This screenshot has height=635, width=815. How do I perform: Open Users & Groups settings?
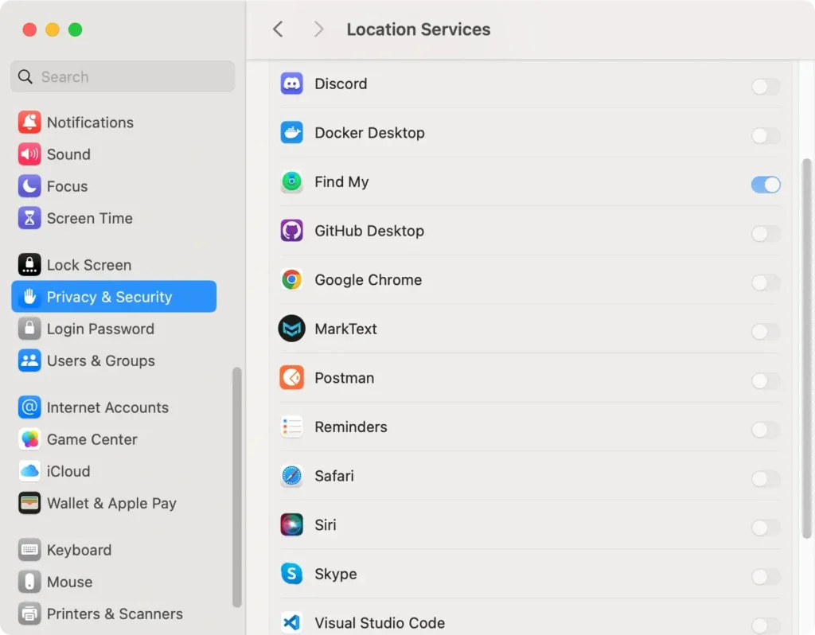click(x=114, y=360)
